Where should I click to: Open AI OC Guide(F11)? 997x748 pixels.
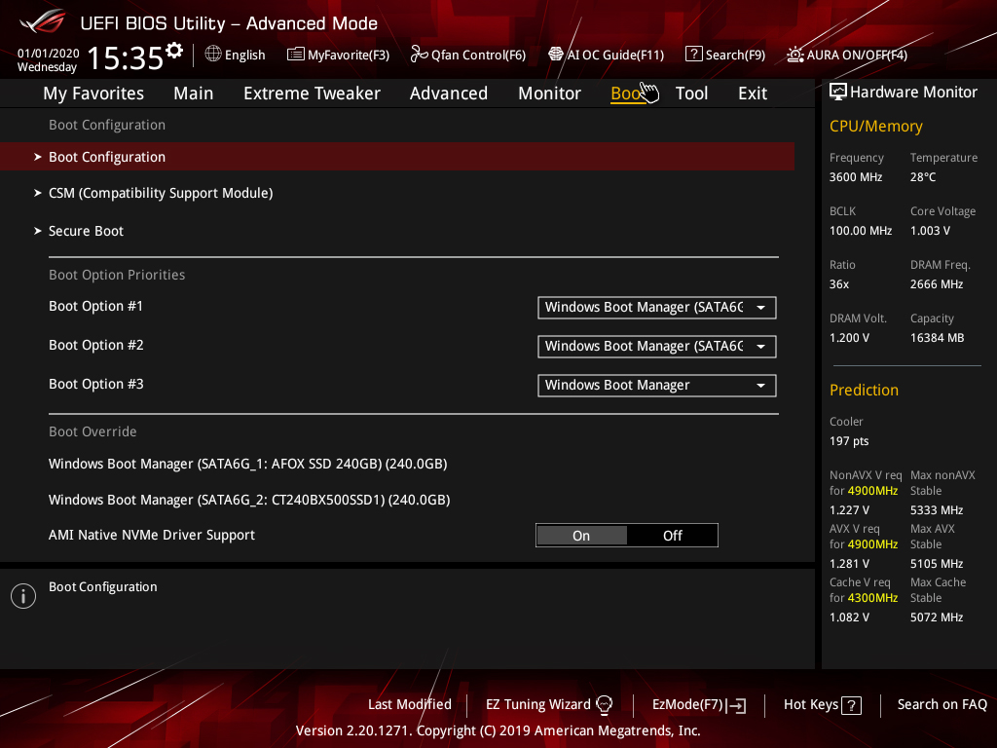coord(615,55)
